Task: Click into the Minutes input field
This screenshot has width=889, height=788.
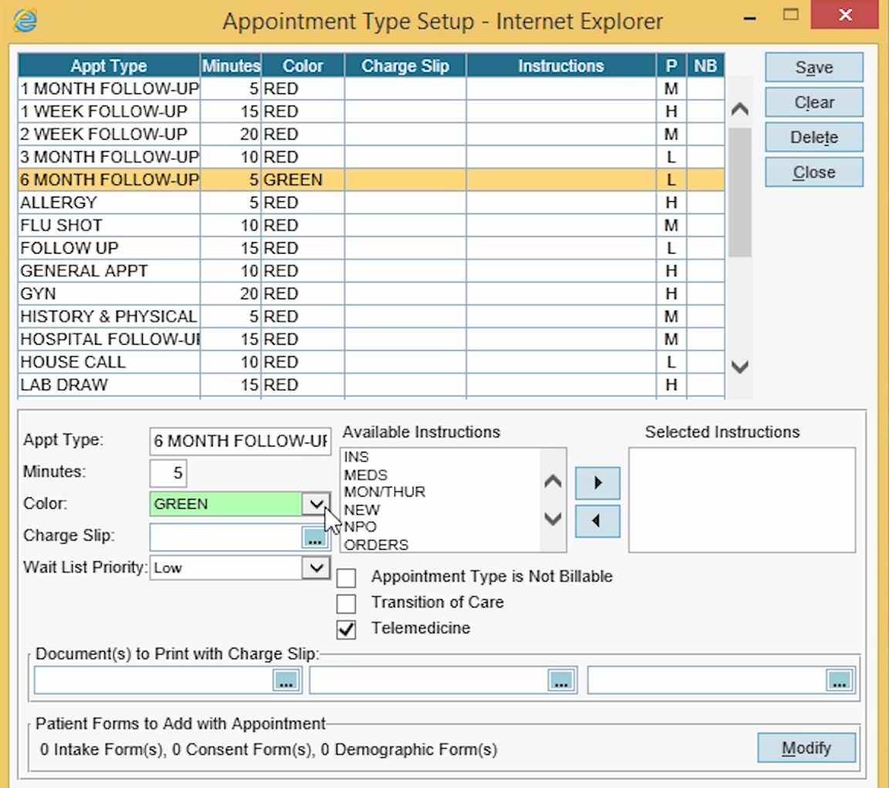Action: tap(168, 473)
